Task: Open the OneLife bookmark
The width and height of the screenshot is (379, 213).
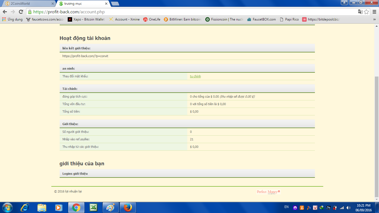Action: [152, 19]
